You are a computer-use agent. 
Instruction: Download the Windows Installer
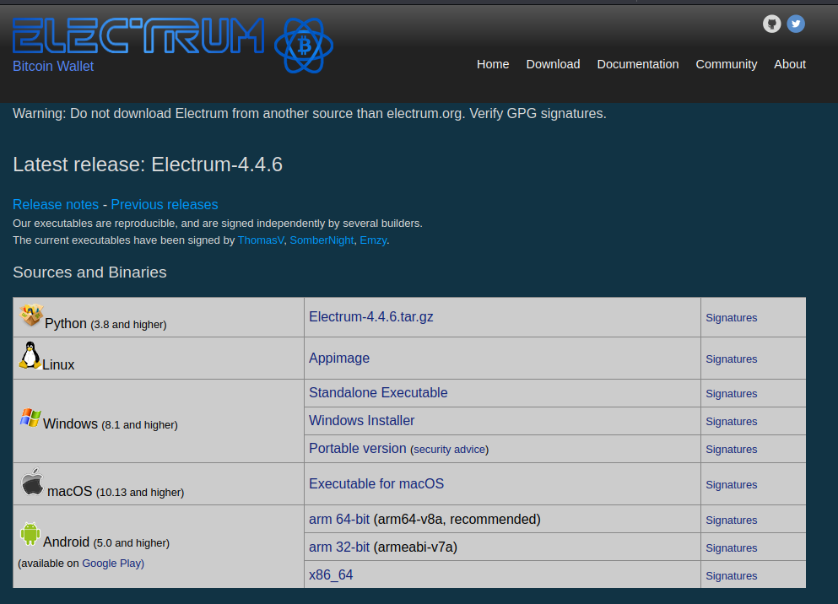tap(361, 420)
